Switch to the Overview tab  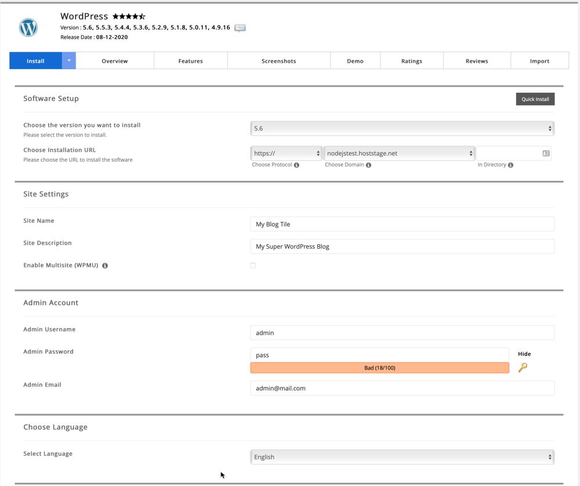click(x=115, y=61)
